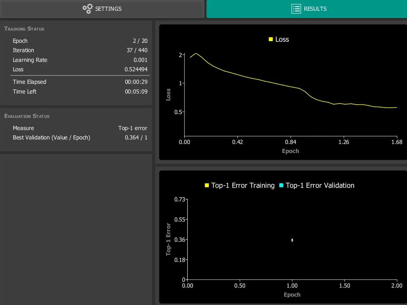This screenshot has width=407, height=305.
Task: Click the data point at epoch 1.00
Action: (x=292, y=240)
